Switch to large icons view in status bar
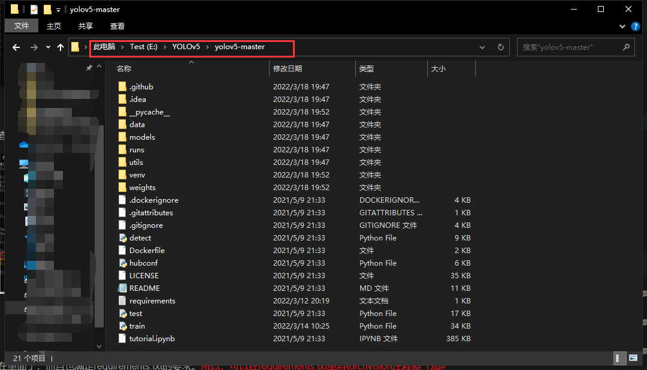This screenshot has height=370, width=647. tap(633, 358)
